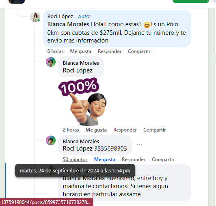Image resolution: width=216 pixels, height=206 pixels.
Task: Share Roci López's Polo 0km comment
Action: 139,51
